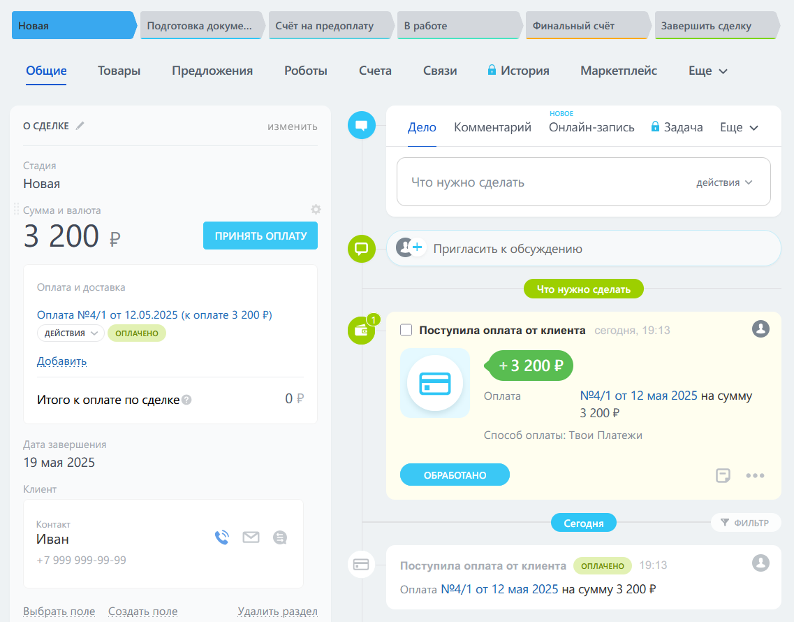Click the blue activity timeline icon

[362, 125]
